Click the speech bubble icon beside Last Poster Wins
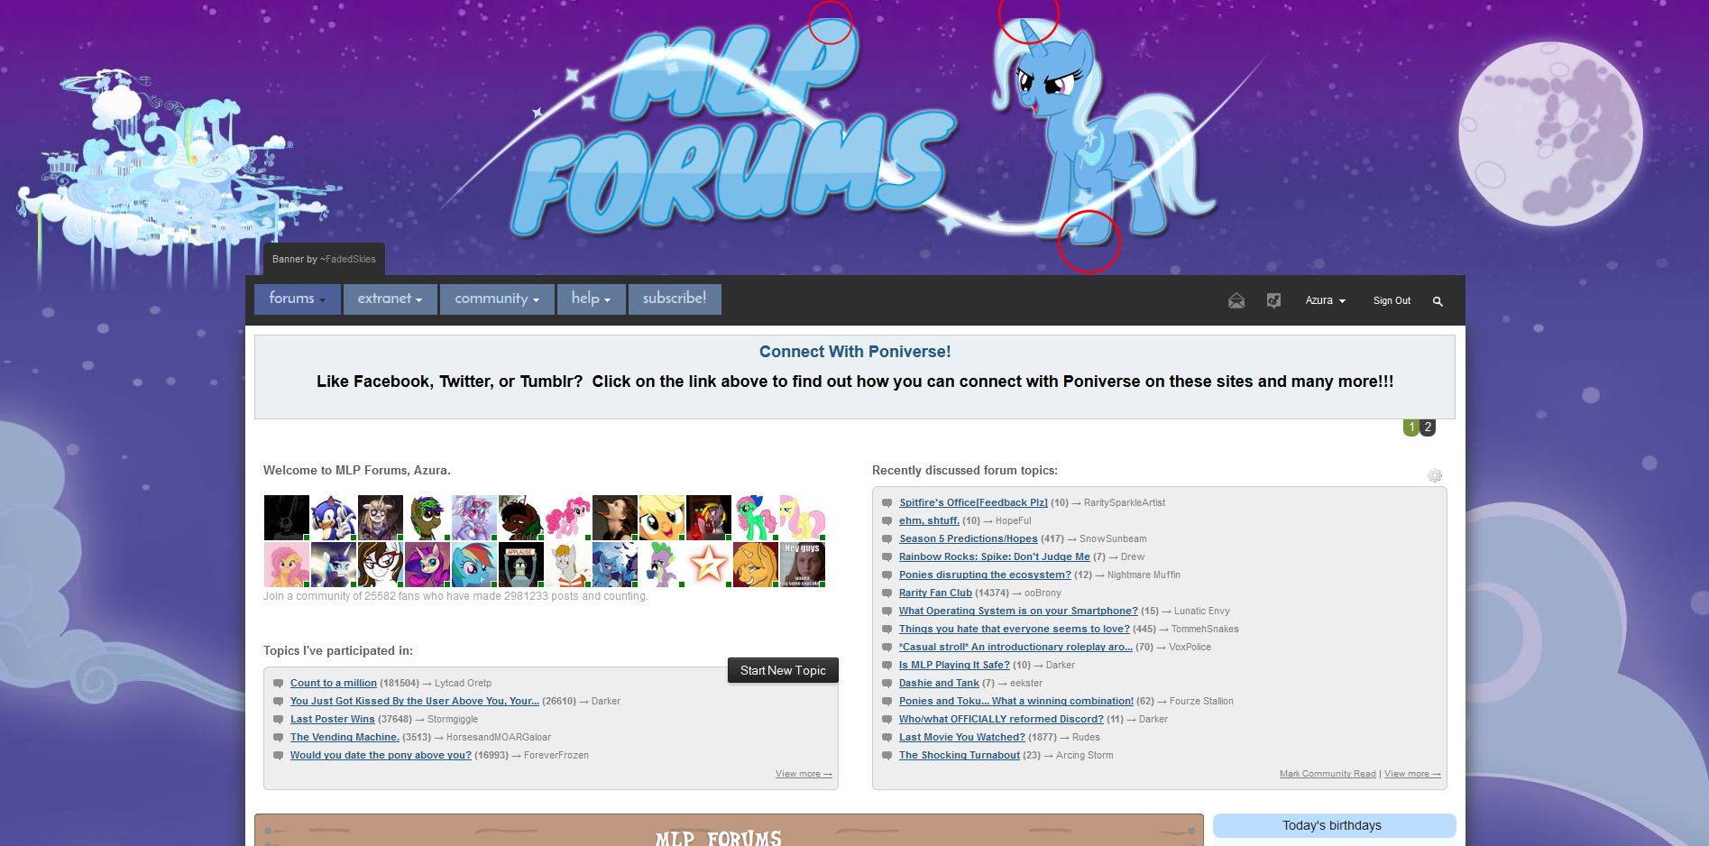The height and width of the screenshot is (846, 1709). [279, 720]
